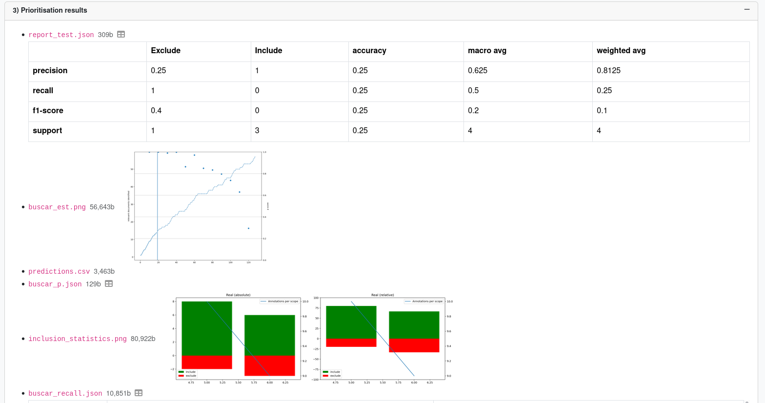The width and height of the screenshot is (765, 403).
Task: Open the report_test.json file link
Action: [x=61, y=35]
